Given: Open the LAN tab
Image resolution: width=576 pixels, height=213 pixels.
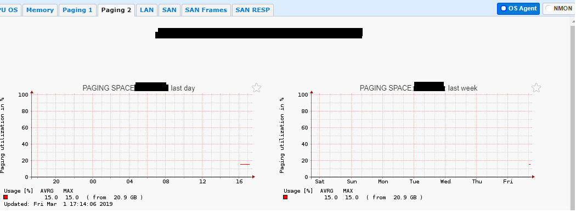Looking at the screenshot, I should pos(146,10).
